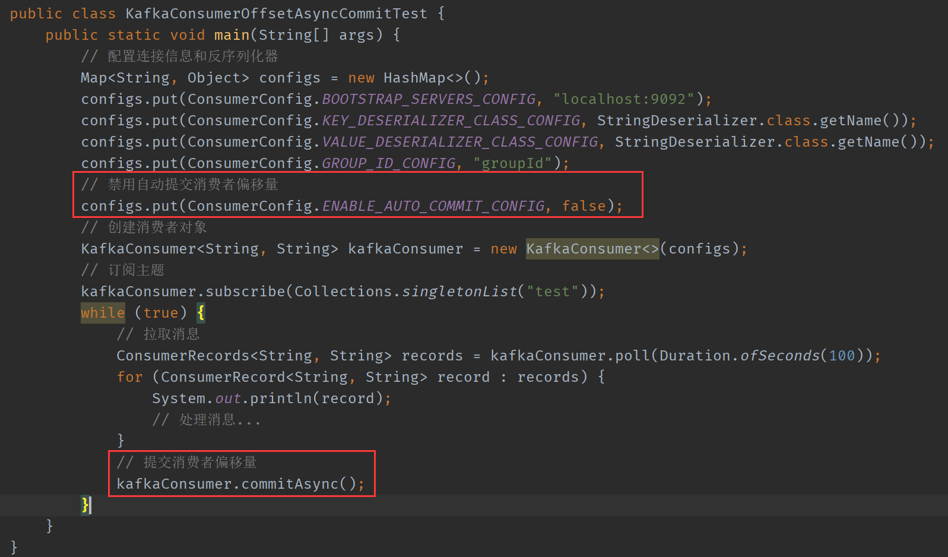Click the highlighted closing brace of while loop
The width and height of the screenshot is (948, 557).
click(85, 505)
